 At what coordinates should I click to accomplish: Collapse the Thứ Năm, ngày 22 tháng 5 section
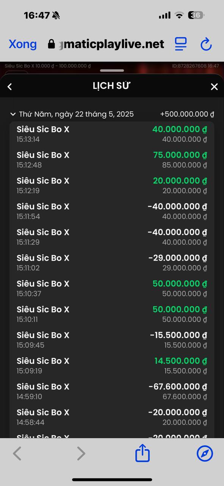click(x=13, y=114)
